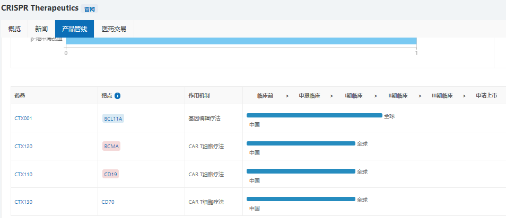Click the CTX120 global progress bar
The width and height of the screenshot is (506, 218).
tap(301, 143)
